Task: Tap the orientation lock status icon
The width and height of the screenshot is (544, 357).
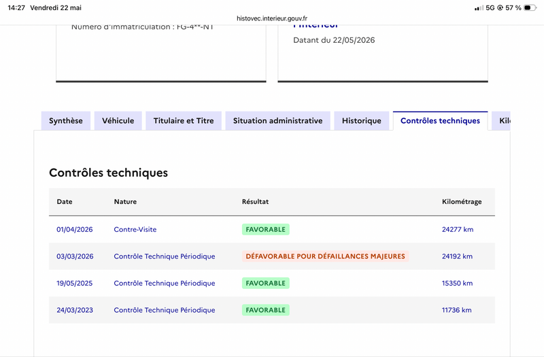Action: pos(500,7)
